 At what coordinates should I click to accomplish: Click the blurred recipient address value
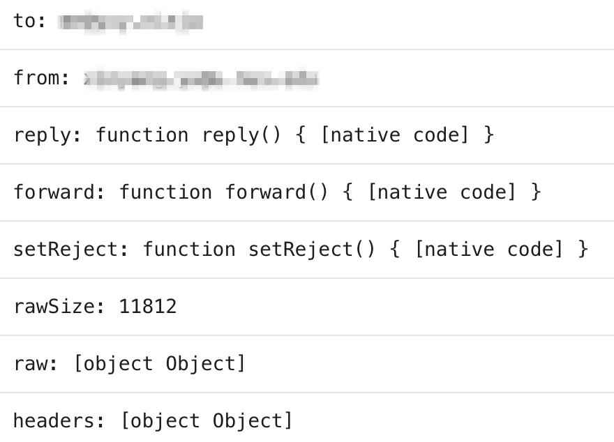click(130, 22)
